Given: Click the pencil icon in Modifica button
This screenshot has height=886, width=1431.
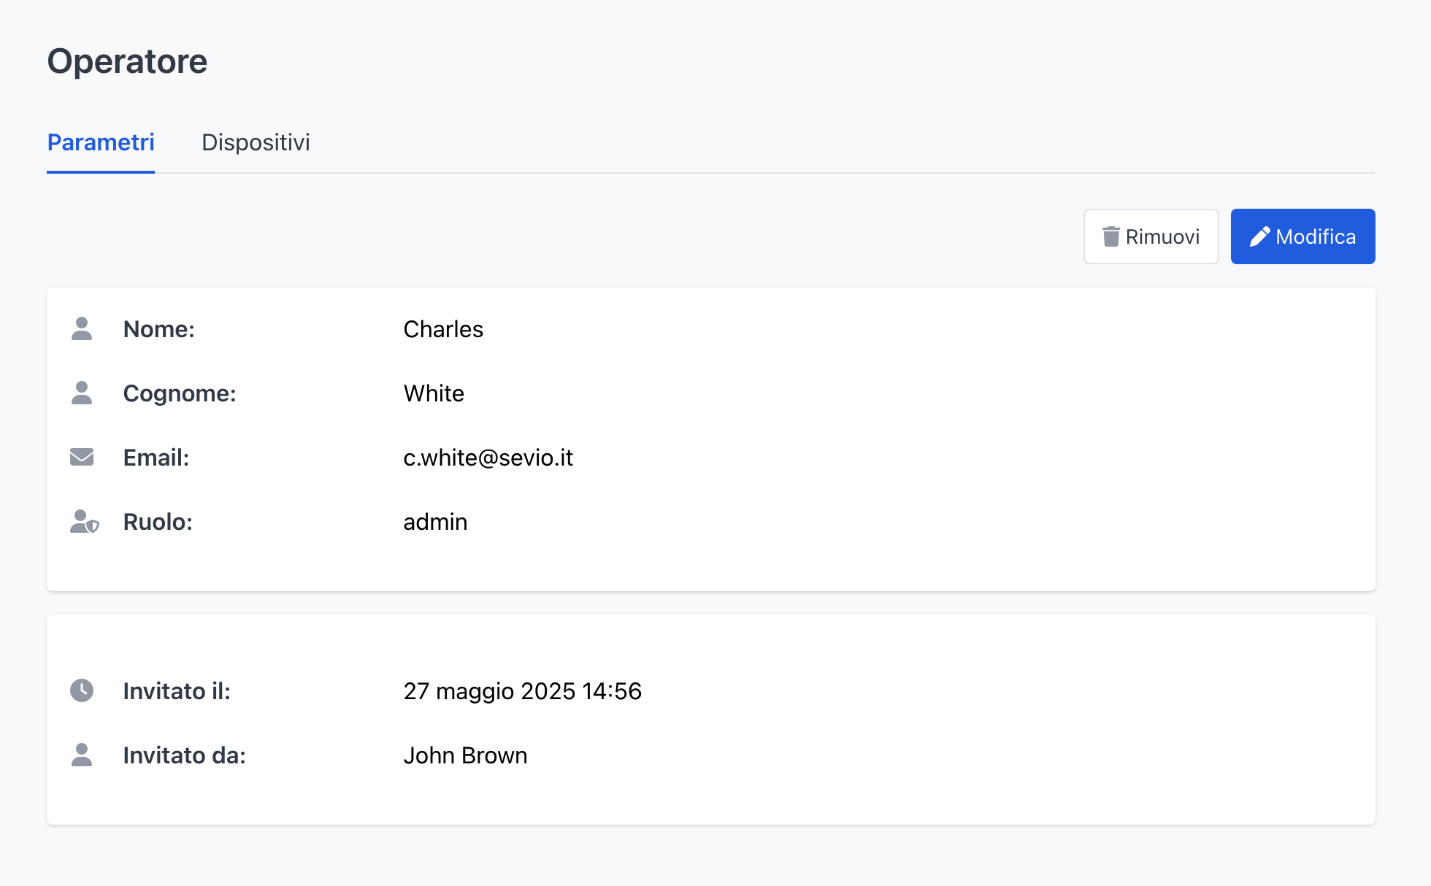Looking at the screenshot, I should [1259, 236].
